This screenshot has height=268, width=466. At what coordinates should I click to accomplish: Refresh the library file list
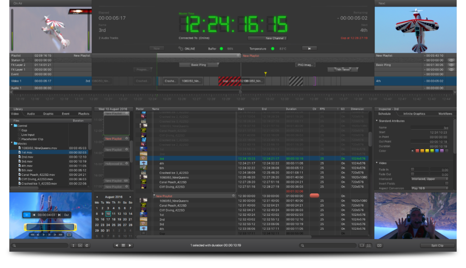pos(87,246)
